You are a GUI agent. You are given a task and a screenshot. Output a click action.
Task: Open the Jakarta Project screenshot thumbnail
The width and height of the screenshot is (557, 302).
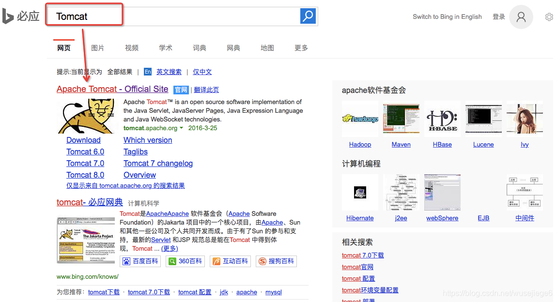point(86,240)
